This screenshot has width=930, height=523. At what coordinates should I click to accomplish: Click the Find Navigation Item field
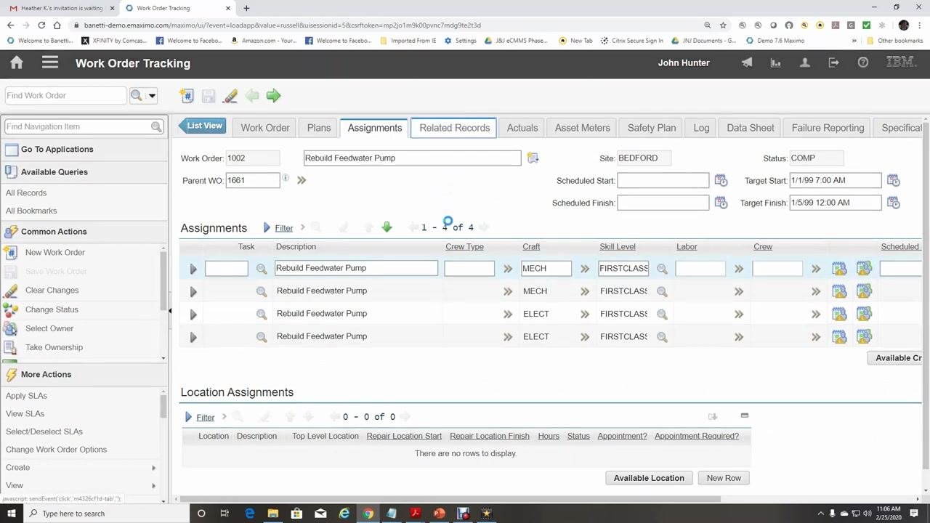pyautogui.click(x=77, y=126)
